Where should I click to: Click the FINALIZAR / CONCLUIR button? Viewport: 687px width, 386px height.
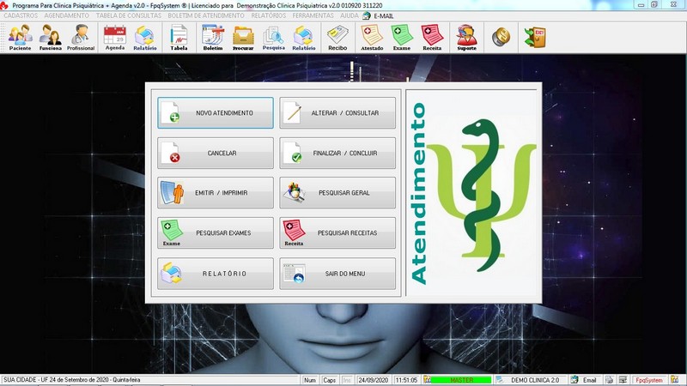[x=337, y=154]
